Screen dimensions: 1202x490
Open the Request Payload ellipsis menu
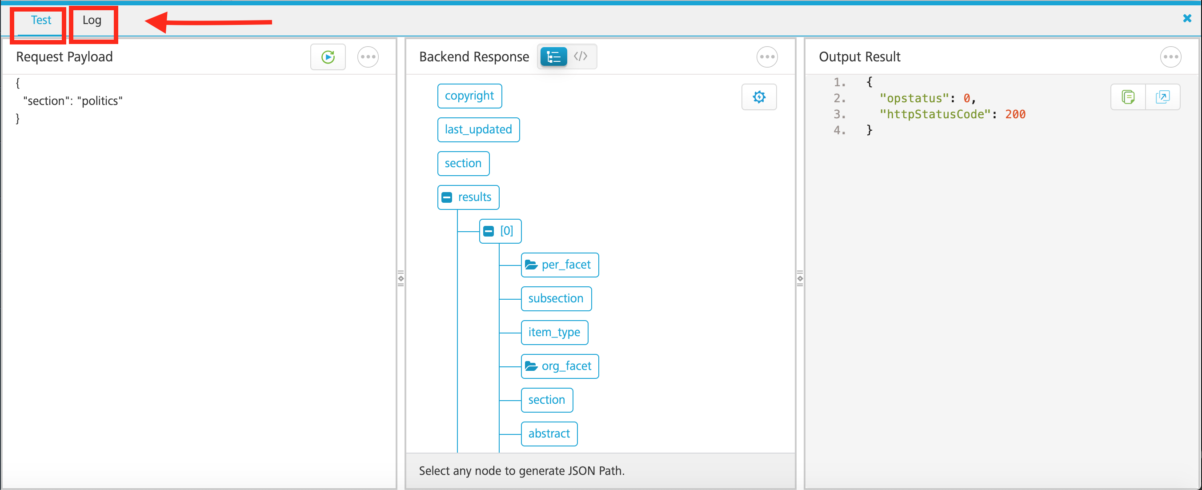click(x=368, y=56)
